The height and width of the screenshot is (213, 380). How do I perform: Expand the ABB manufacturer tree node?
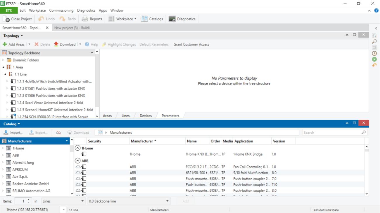pos(3,155)
